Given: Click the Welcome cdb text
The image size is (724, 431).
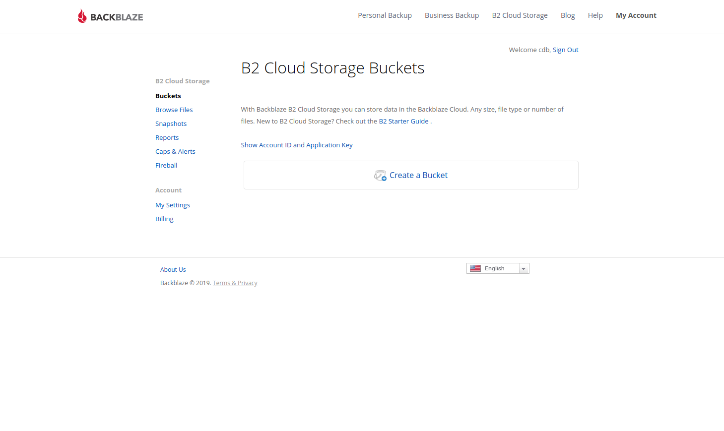Looking at the screenshot, I should [x=529, y=50].
